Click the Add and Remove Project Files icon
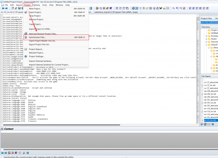 pyautogui.click(x=26, y=34)
